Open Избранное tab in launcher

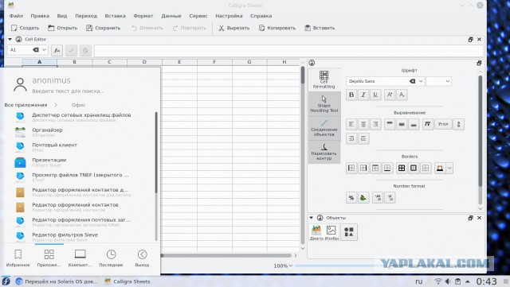tap(18, 258)
